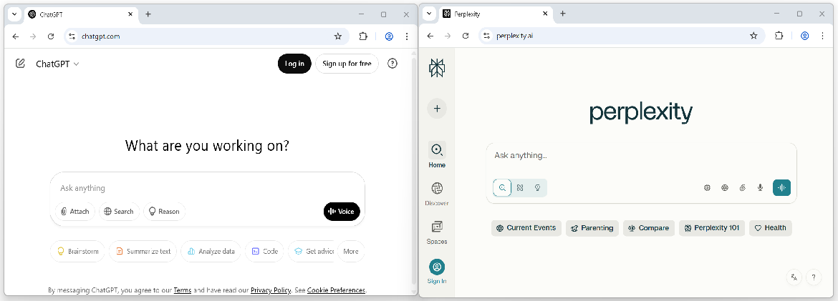Click the Perplexity logo icon in sidebar
838x301 pixels.
(437, 68)
